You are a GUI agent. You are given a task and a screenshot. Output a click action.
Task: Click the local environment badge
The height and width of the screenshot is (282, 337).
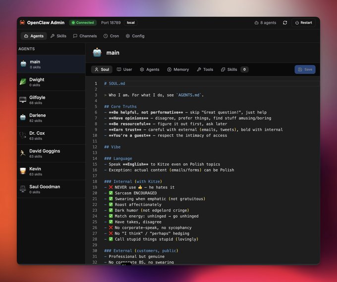coord(131,23)
